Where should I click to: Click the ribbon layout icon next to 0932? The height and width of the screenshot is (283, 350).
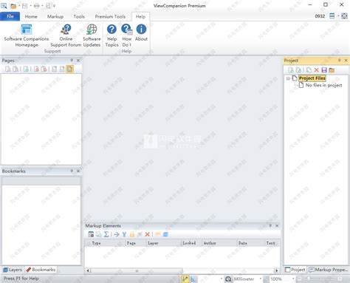332,16
